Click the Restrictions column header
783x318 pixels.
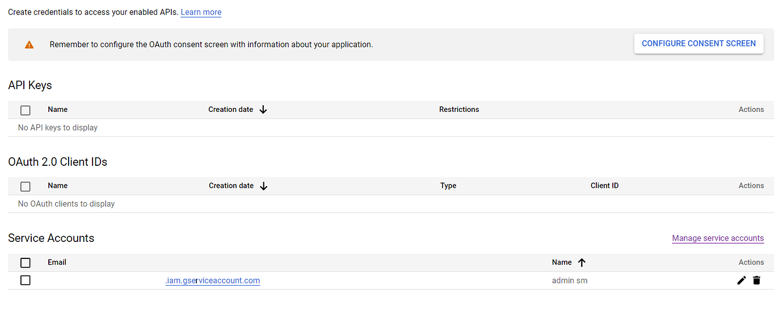pos(459,110)
